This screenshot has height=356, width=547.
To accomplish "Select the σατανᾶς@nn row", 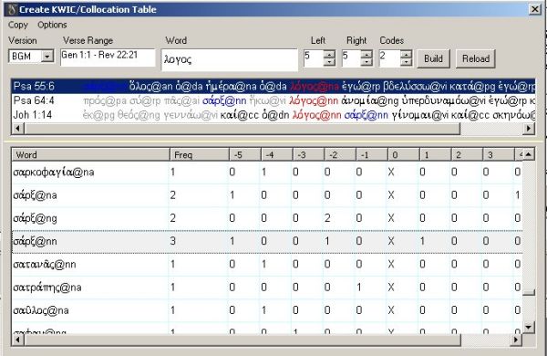I will point(267,264).
